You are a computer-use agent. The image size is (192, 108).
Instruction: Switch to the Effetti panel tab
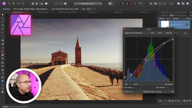[x=176, y=15]
